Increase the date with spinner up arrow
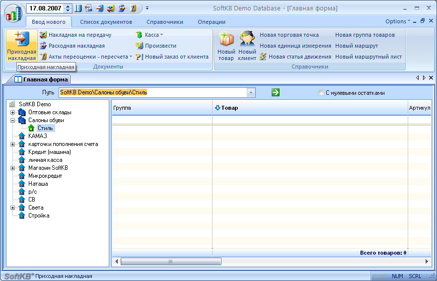Viewport: 437px width, 281px height. pyautogui.click(x=68, y=6)
